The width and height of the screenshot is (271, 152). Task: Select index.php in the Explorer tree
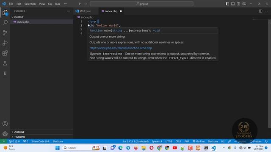pos(41,22)
